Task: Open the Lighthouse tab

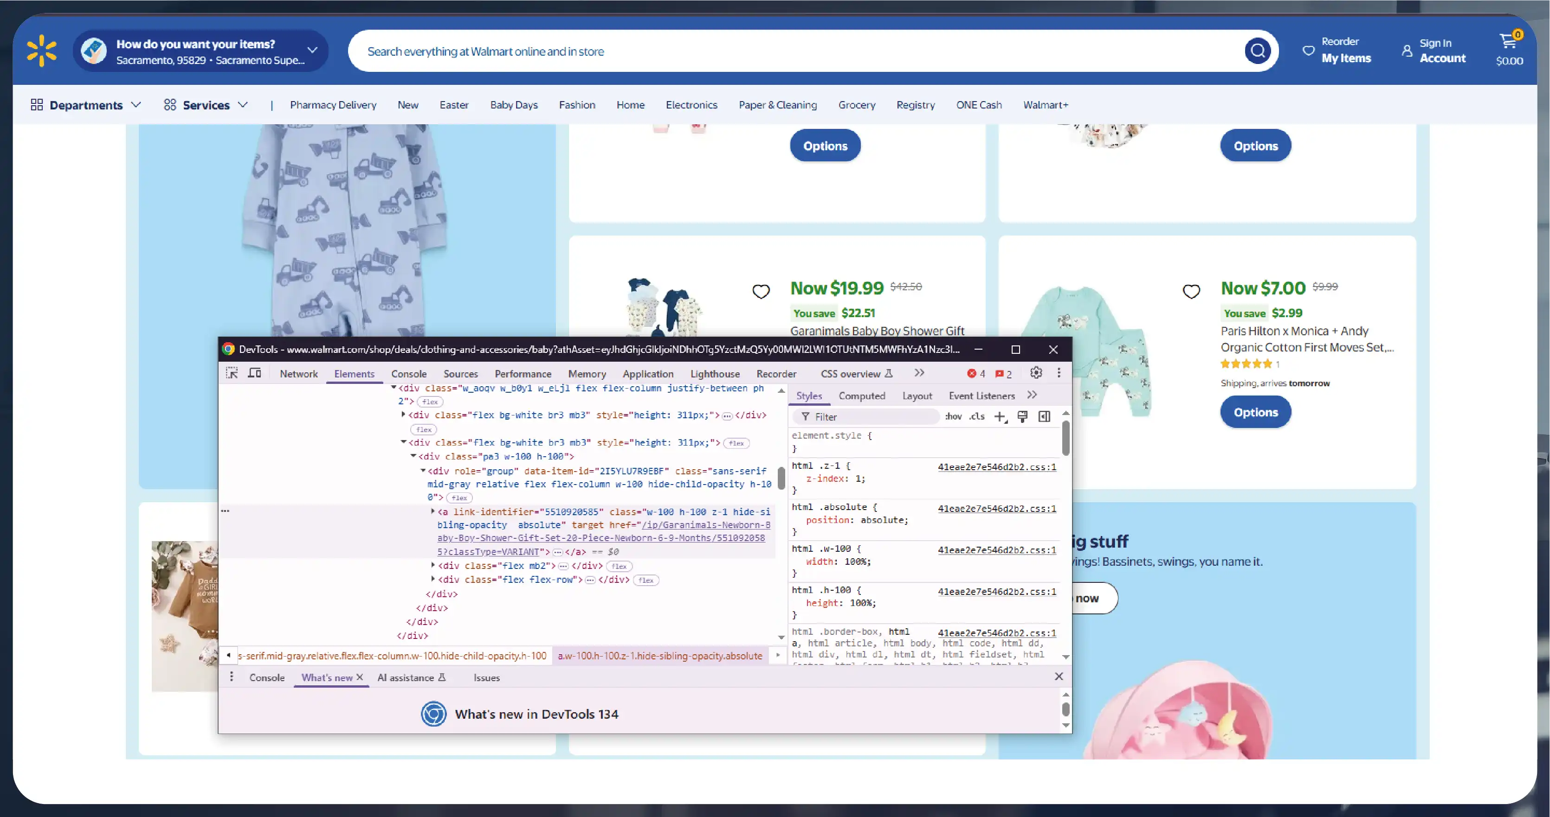Action: point(715,373)
